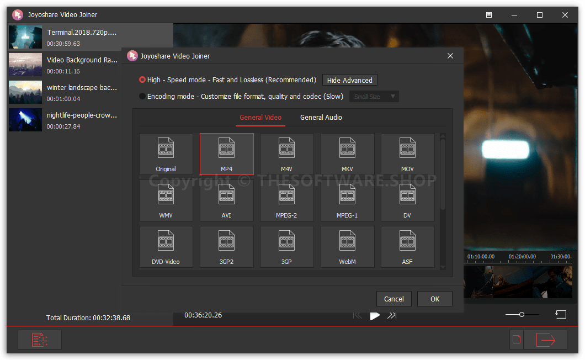The width and height of the screenshot is (585, 360).
Task: Pick the MOV output format
Action: click(407, 153)
